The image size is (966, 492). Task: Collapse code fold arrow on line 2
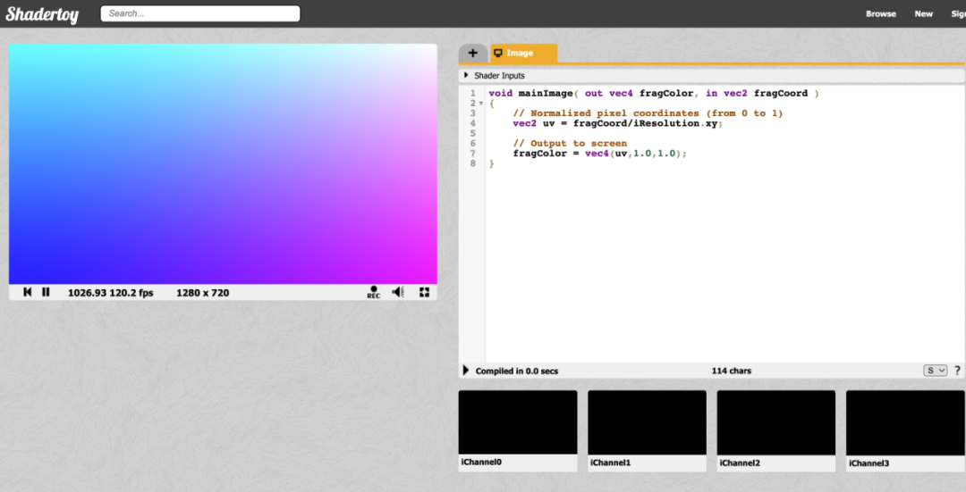tap(480, 104)
